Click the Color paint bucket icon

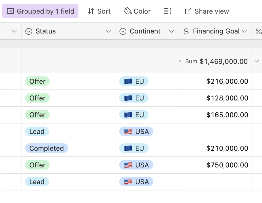(x=127, y=11)
